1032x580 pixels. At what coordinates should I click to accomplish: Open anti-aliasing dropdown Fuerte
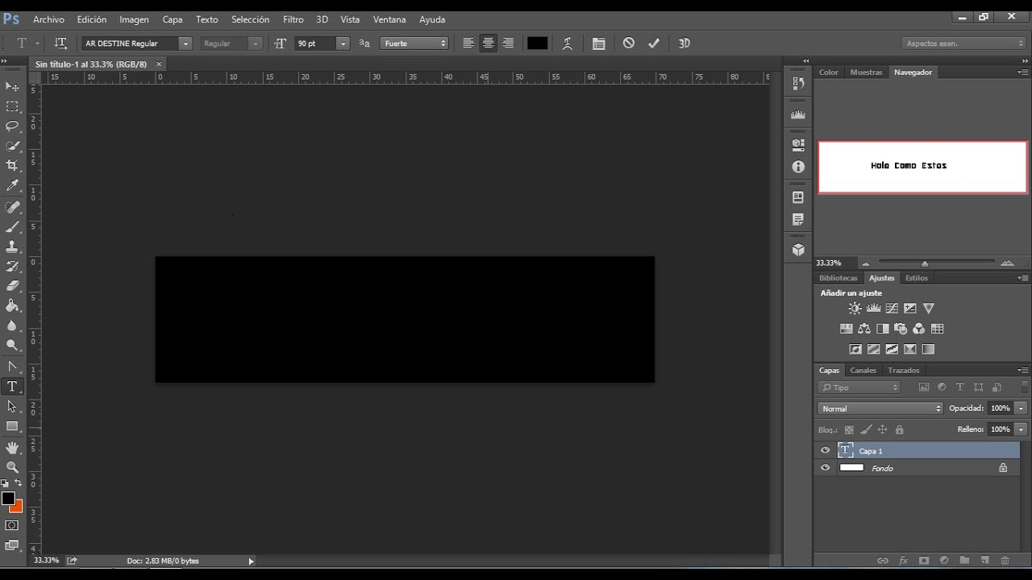414,43
